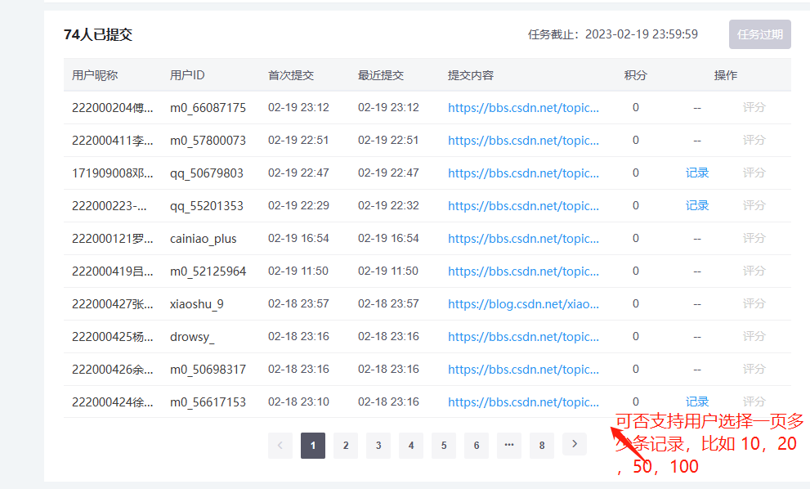Go to page 6
810x489 pixels.
pyautogui.click(x=477, y=445)
